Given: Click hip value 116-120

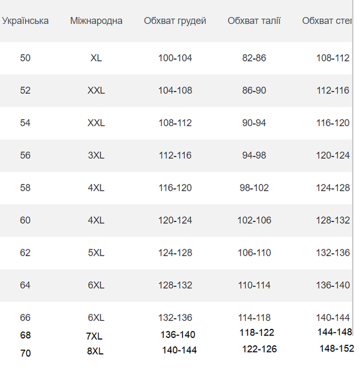Looking at the screenshot, I should [333, 123].
